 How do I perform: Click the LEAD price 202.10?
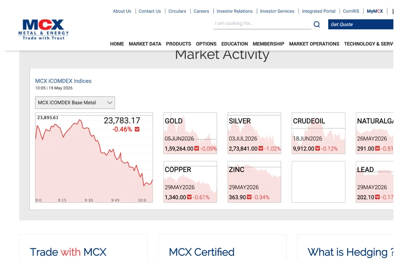tap(366, 197)
